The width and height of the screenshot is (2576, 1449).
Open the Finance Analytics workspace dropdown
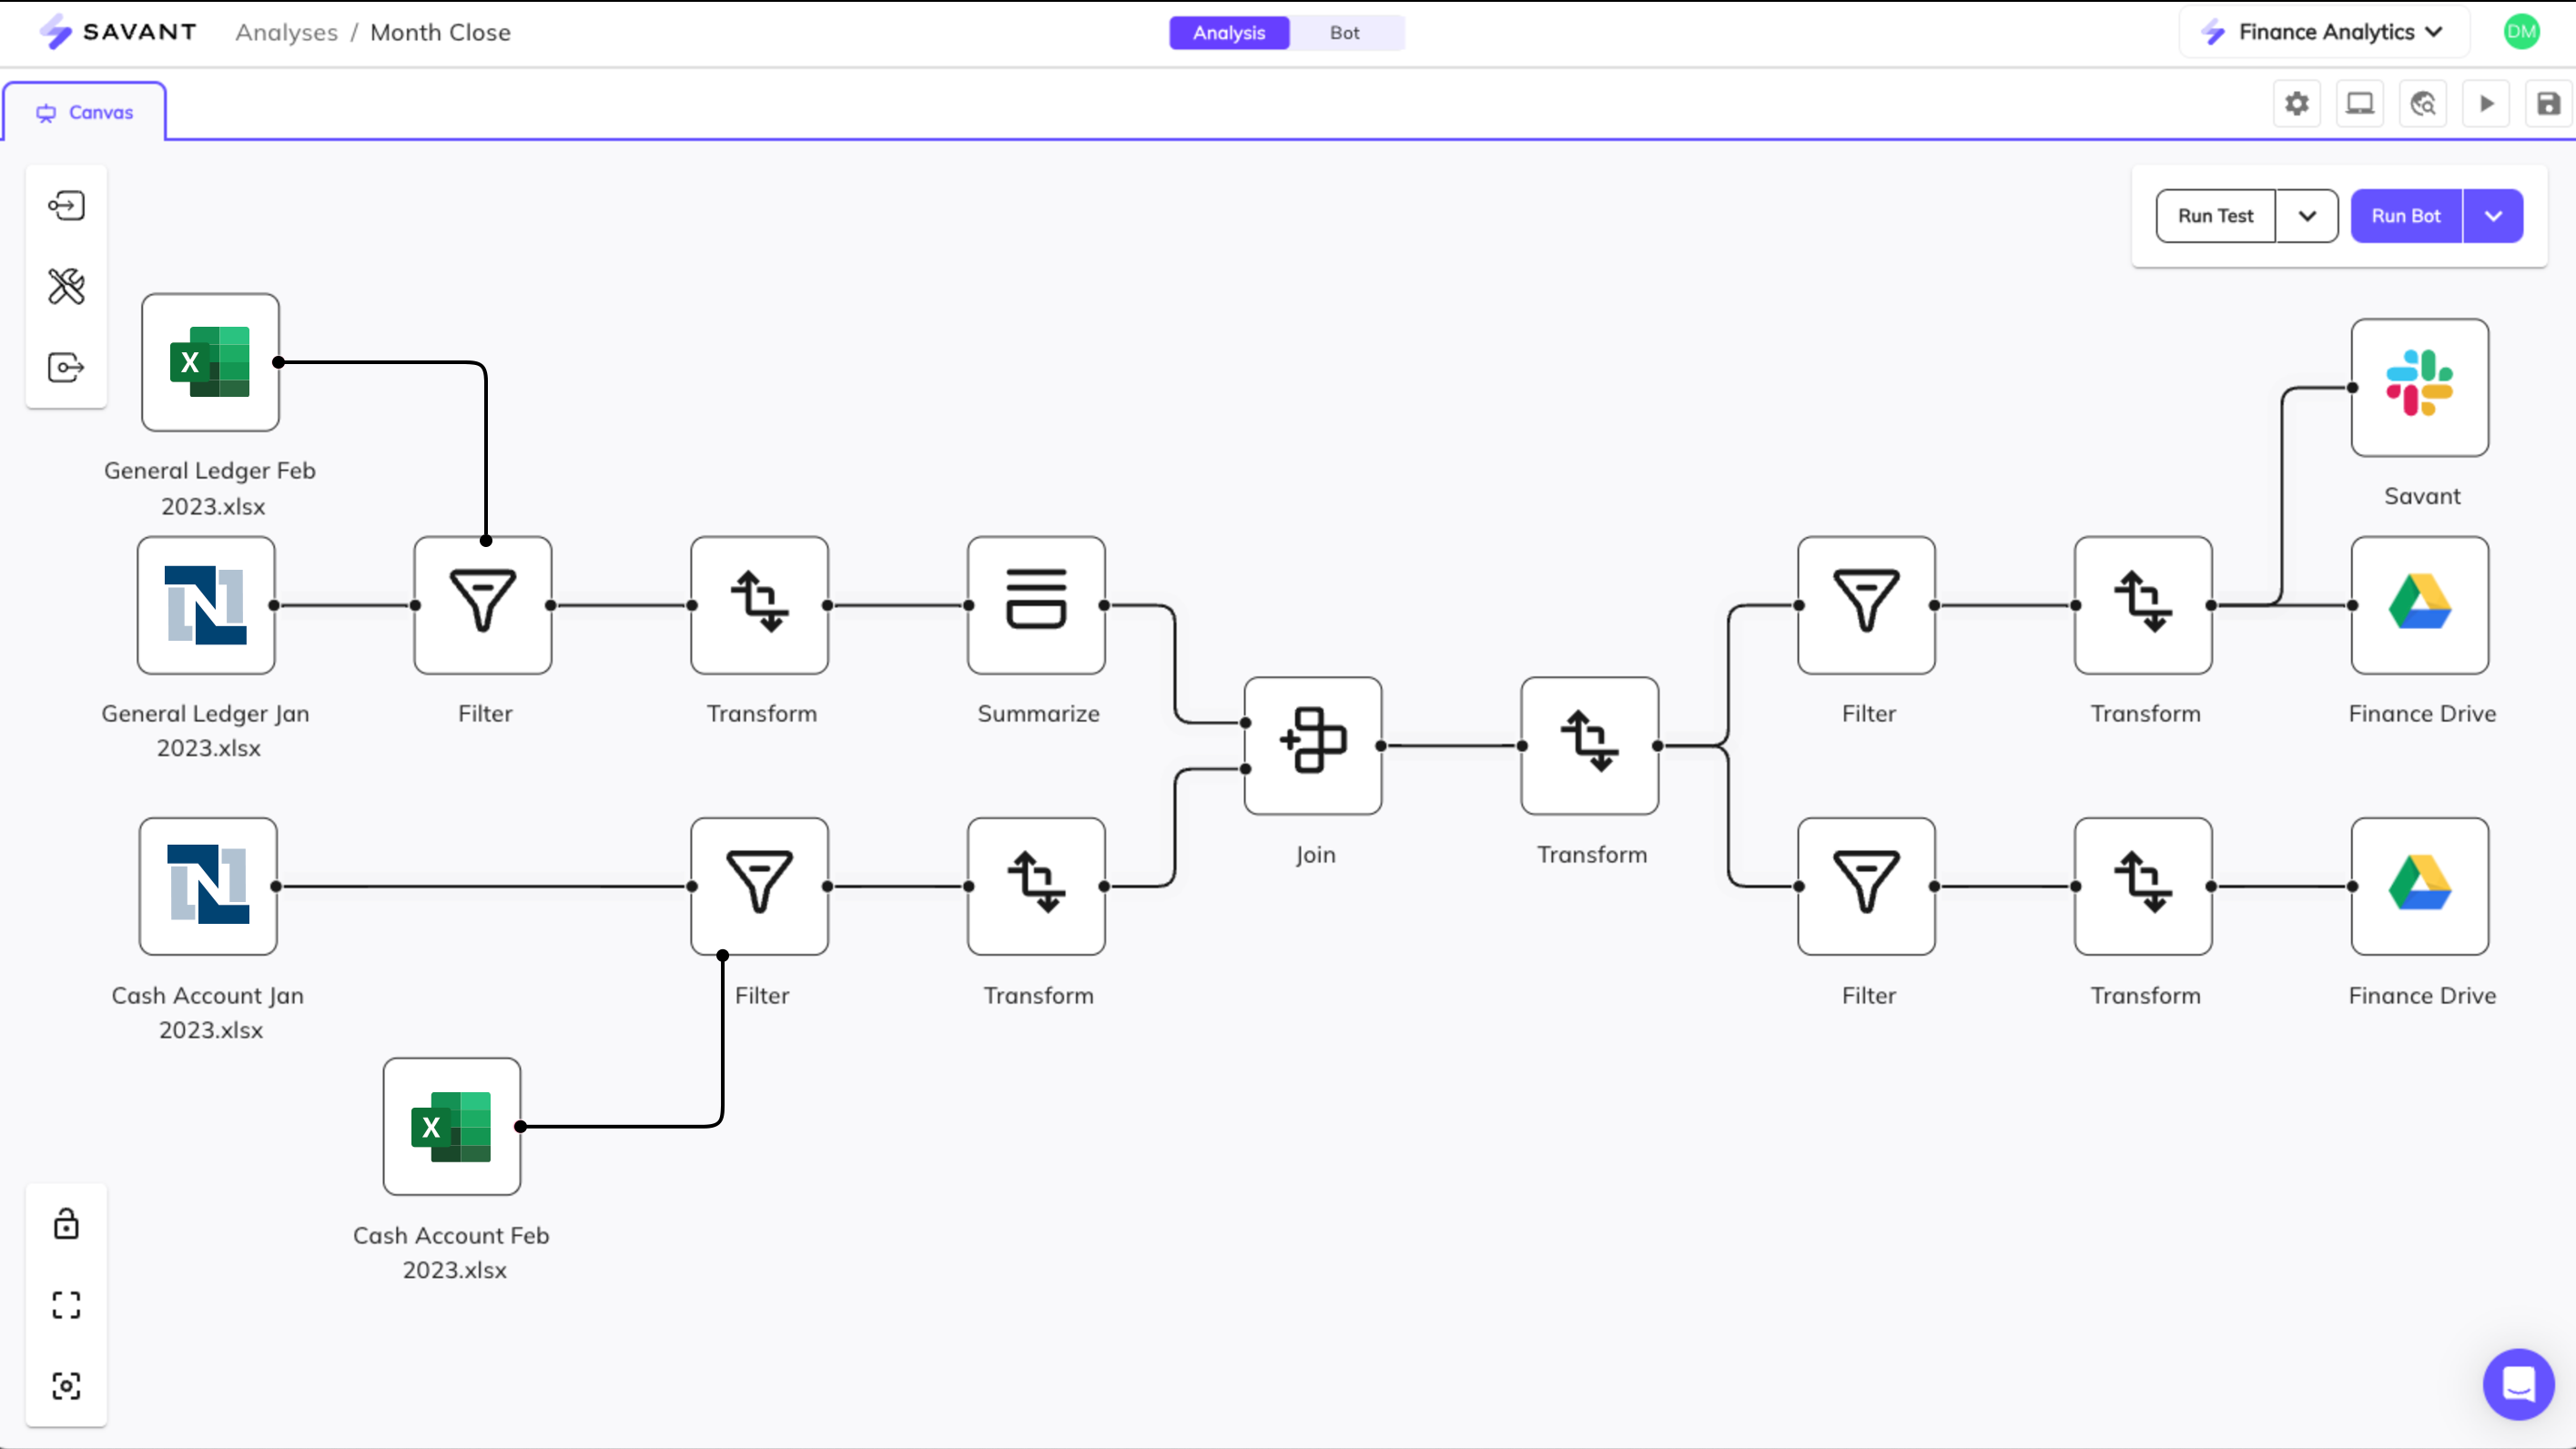point(2325,33)
